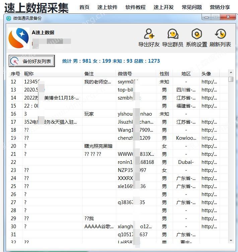
Task: Maximize the 微信通讯录备份 window
Action: 216,17
